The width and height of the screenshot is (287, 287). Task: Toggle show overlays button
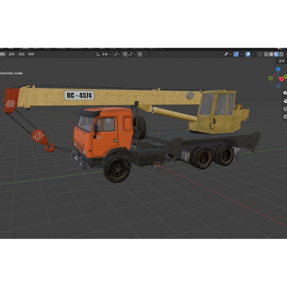pos(248,55)
